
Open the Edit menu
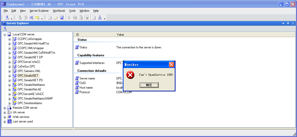(x=14, y=11)
